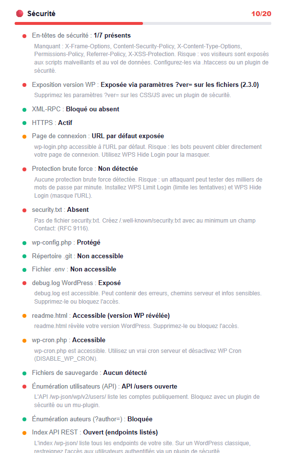Expand the security.txt finding details
Screen dimensions: 284x453
[59, 209]
